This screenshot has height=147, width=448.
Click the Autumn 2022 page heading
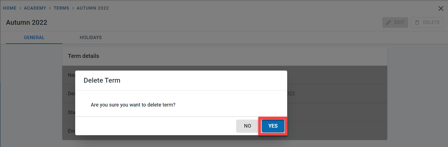coord(27,22)
